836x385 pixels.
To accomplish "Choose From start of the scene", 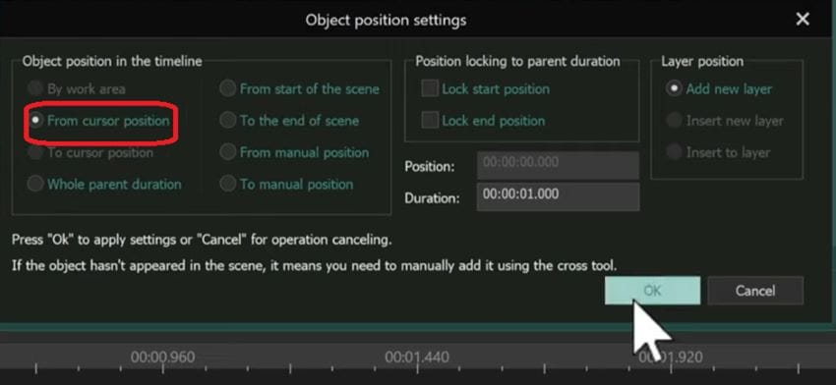I will (227, 88).
